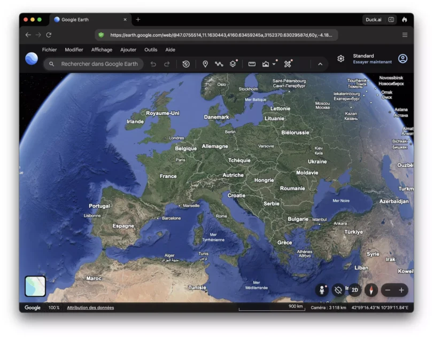Click the redo arrow icon

167,64
